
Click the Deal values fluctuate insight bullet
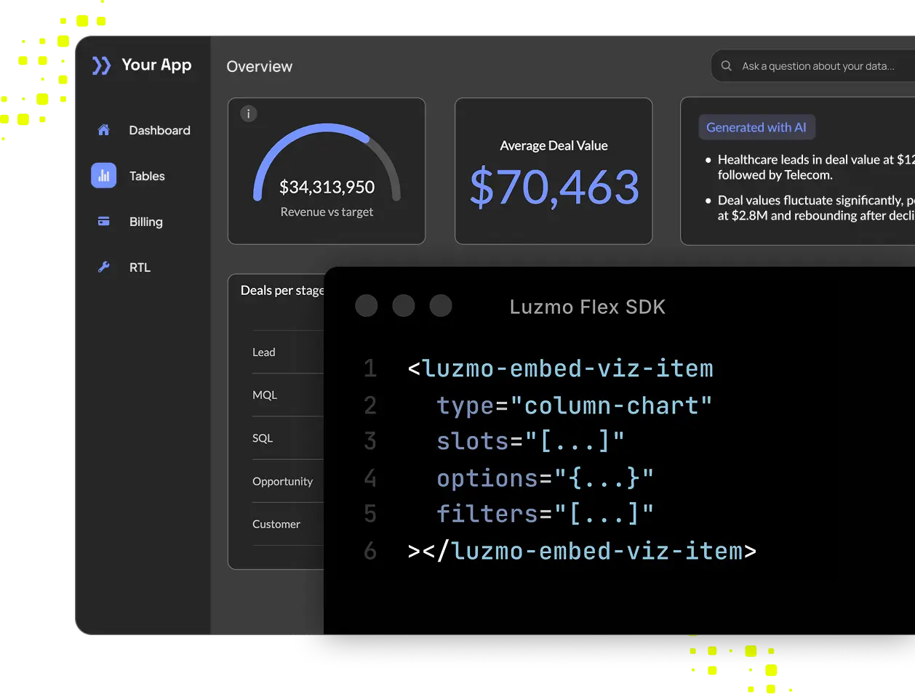(809, 208)
